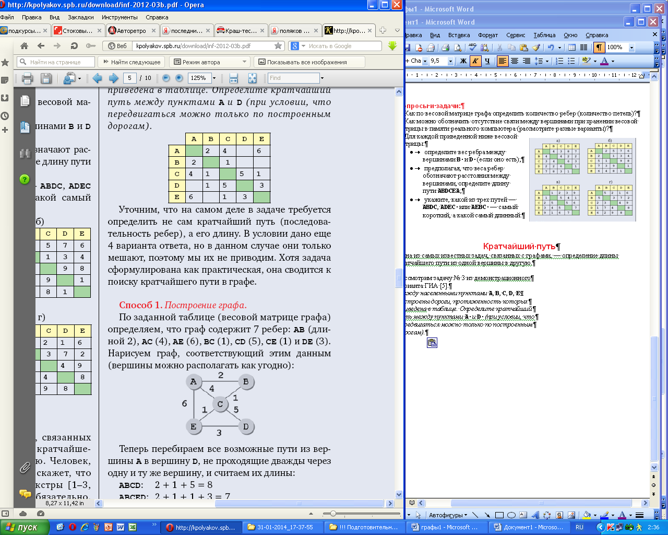The width and height of the screenshot is (668, 535).
Task: Click Word spelling check ABC icon
Action: coord(472,47)
